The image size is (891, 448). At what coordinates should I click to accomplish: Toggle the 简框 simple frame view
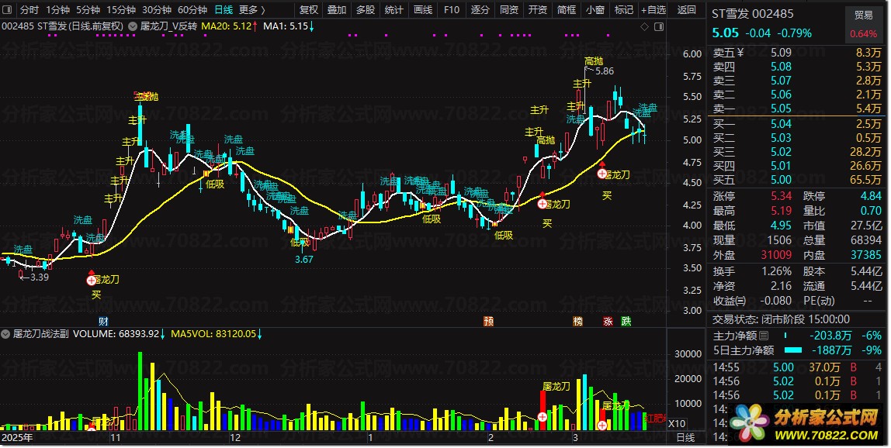click(x=567, y=10)
